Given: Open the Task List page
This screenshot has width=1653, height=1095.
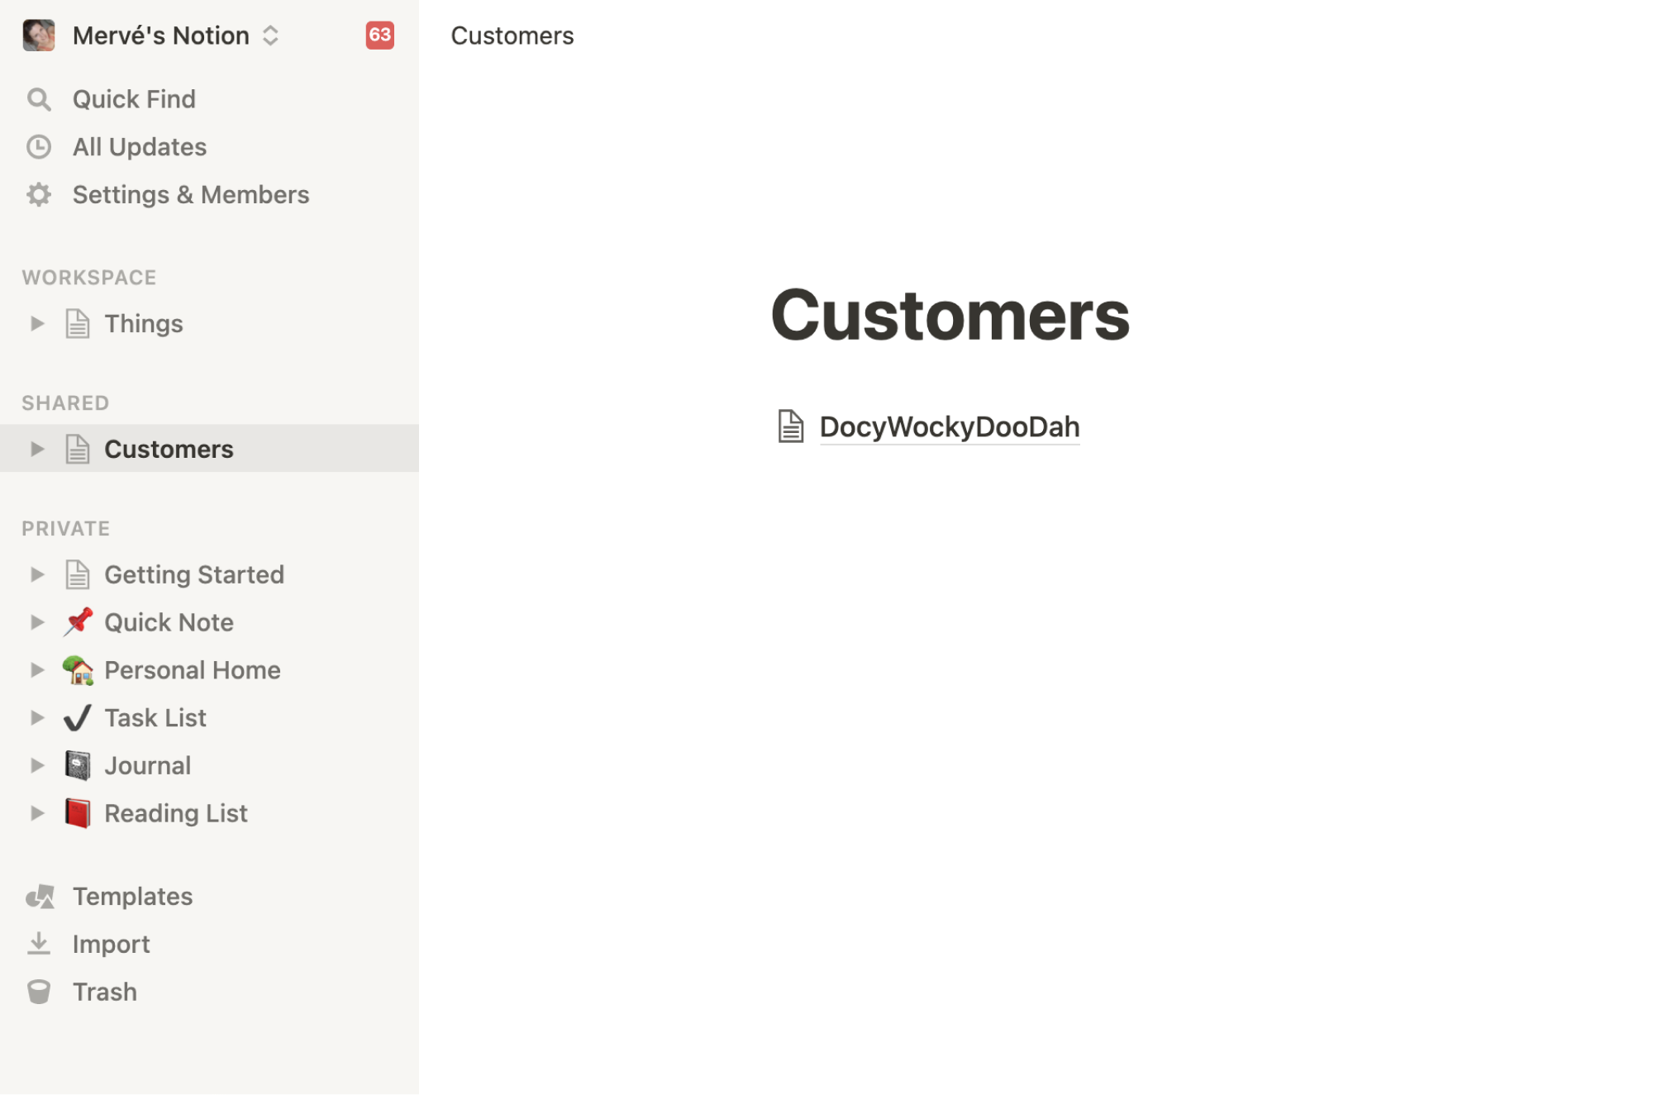Looking at the screenshot, I should point(155,717).
